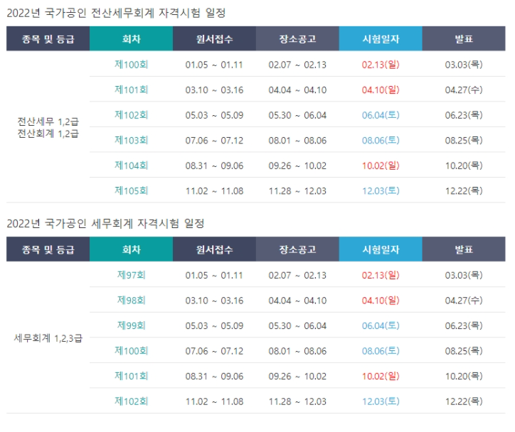The width and height of the screenshot is (515, 432).
Task: Click the title '2022년 국가공인 전산세무회계 자격시험 일정'
Action: [x=116, y=13]
